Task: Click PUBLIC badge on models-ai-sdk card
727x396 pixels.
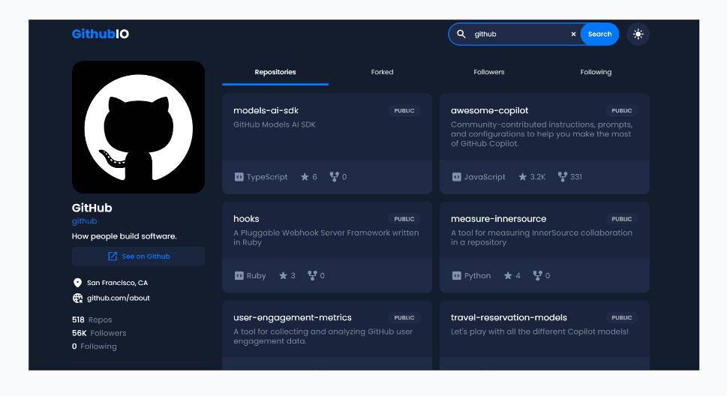Action: (x=404, y=111)
